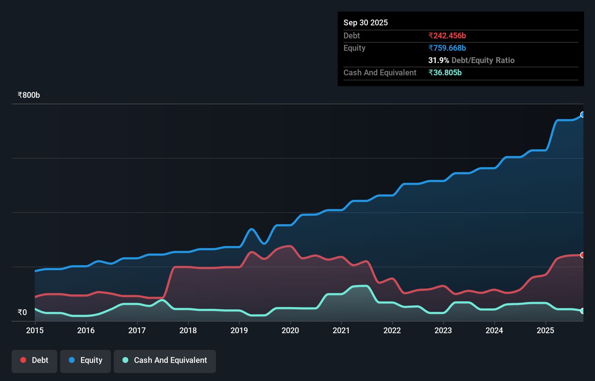Click the ₹0 axis label

pyautogui.click(x=22, y=312)
